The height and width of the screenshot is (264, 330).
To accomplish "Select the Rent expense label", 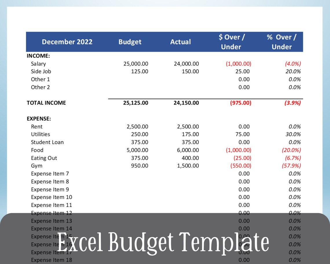I will (37, 126).
